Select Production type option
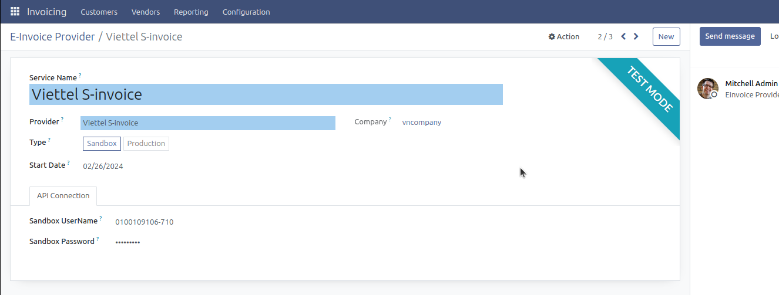Viewport: 779px width, 295px height. [146, 144]
